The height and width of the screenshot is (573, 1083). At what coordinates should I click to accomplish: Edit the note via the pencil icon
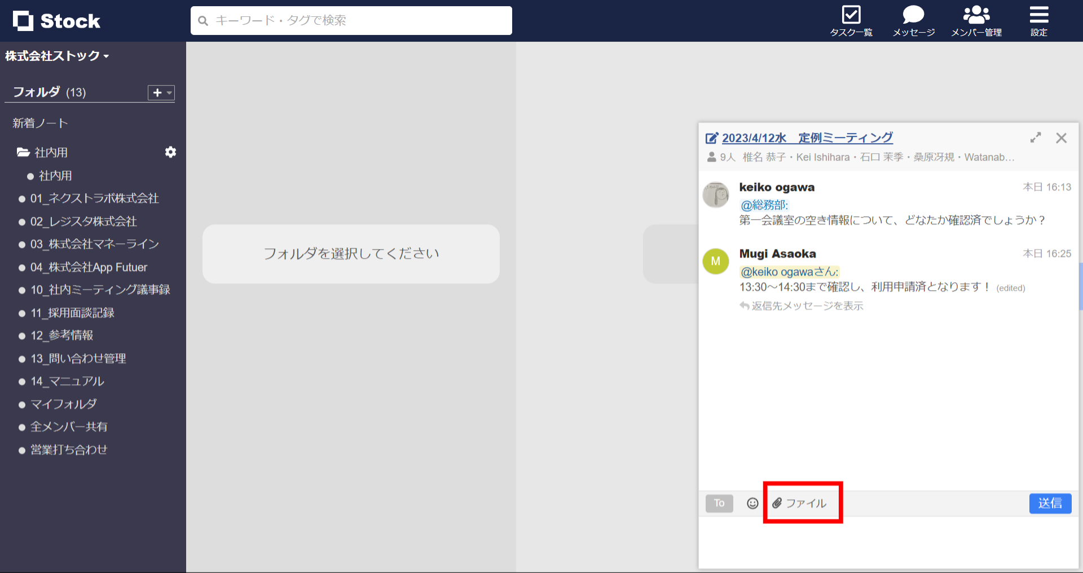pos(712,137)
